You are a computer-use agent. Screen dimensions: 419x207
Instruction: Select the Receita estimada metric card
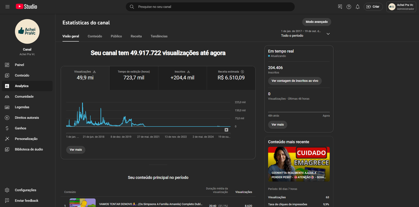(231, 78)
